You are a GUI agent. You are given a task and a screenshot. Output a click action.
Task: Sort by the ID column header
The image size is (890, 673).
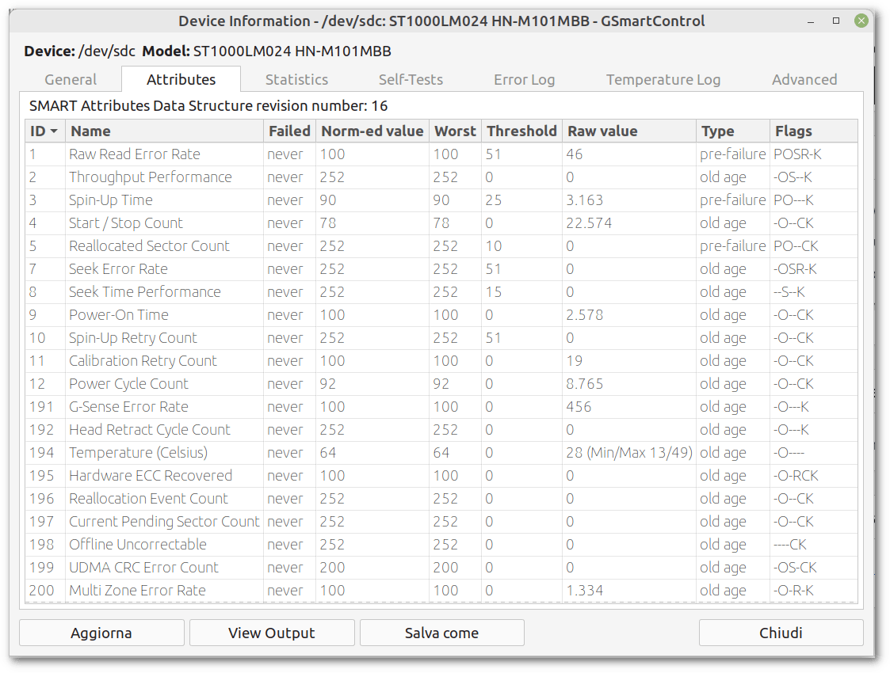pyautogui.click(x=45, y=131)
